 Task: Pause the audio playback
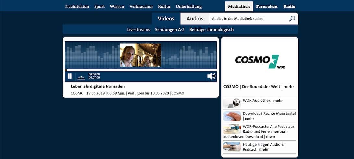point(70,76)
